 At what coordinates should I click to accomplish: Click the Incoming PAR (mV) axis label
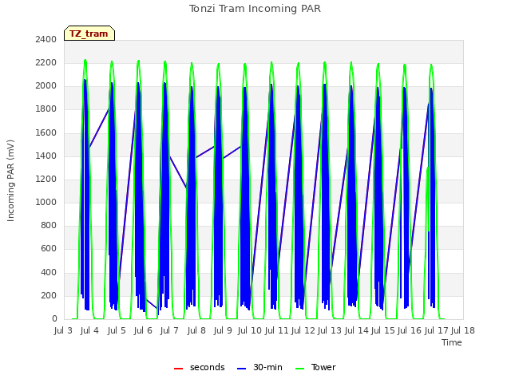10,180
